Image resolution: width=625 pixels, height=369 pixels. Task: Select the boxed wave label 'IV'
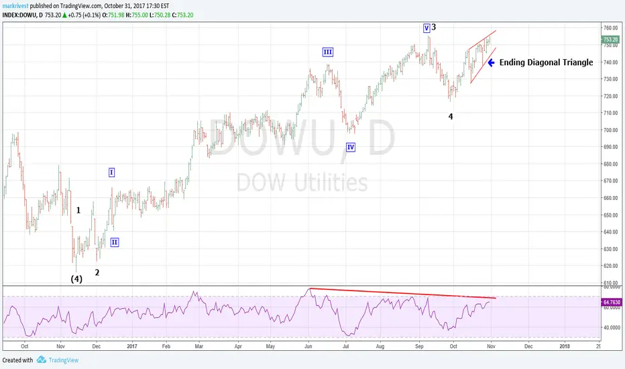click(x=350, y=147)
